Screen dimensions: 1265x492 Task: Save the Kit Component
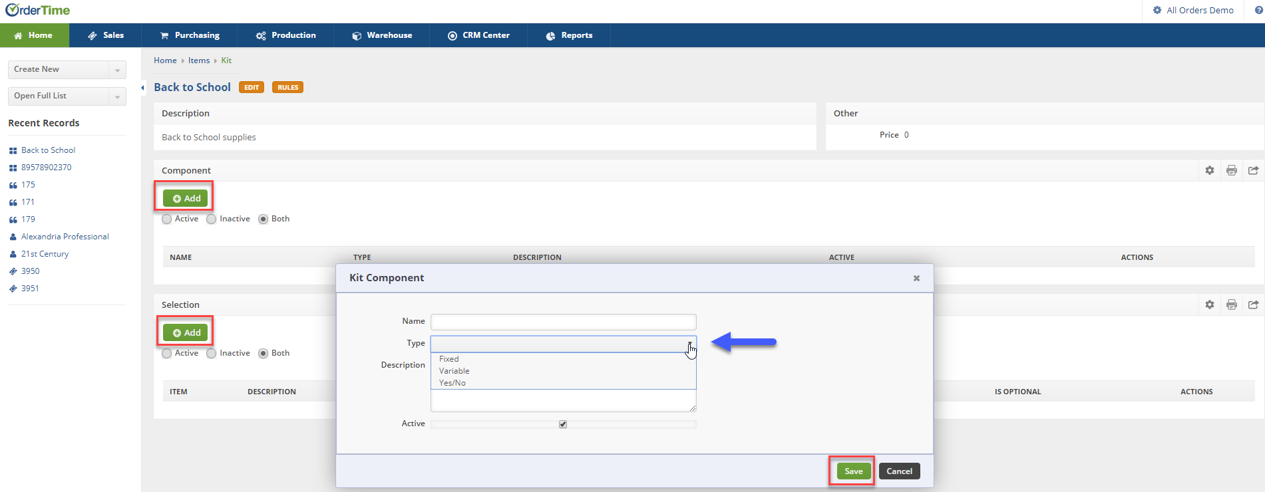coord(854,471)
